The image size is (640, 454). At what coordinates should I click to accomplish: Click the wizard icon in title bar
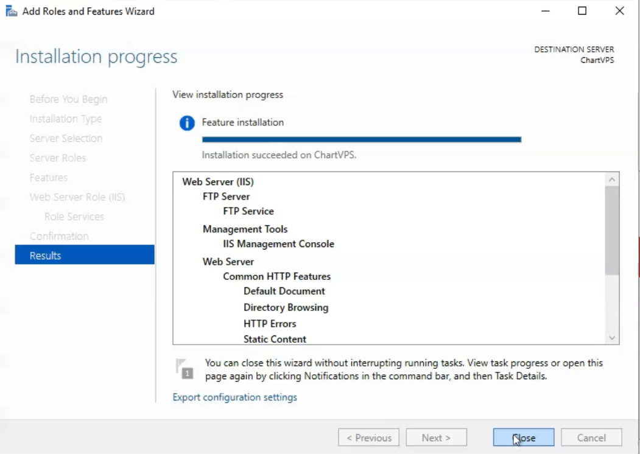click(x=12, y=11)
